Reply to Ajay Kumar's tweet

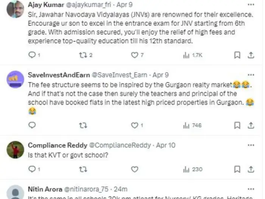tap(32, 55)
